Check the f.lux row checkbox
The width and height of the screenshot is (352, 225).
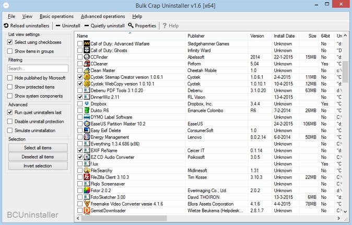click(x=80, y=164)
